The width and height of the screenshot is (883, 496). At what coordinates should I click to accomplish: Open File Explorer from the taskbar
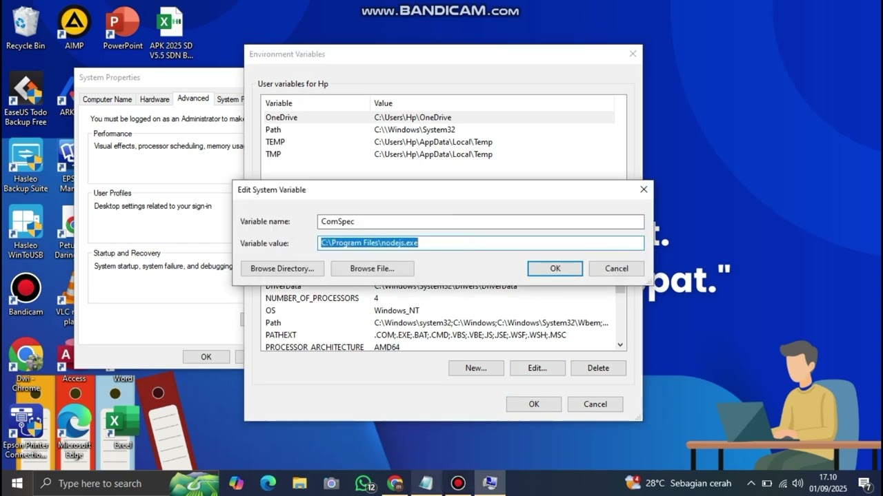(299, 483)
